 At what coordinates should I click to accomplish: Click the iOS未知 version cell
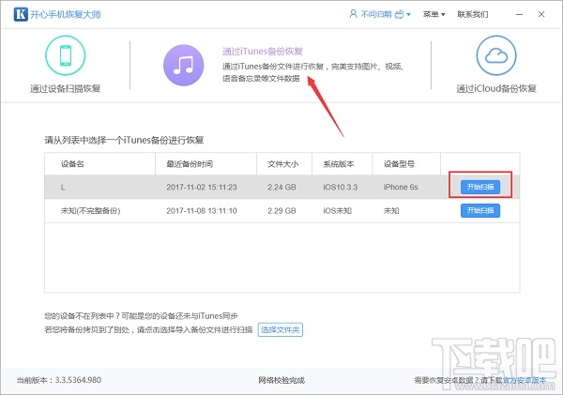click(337, 211)
